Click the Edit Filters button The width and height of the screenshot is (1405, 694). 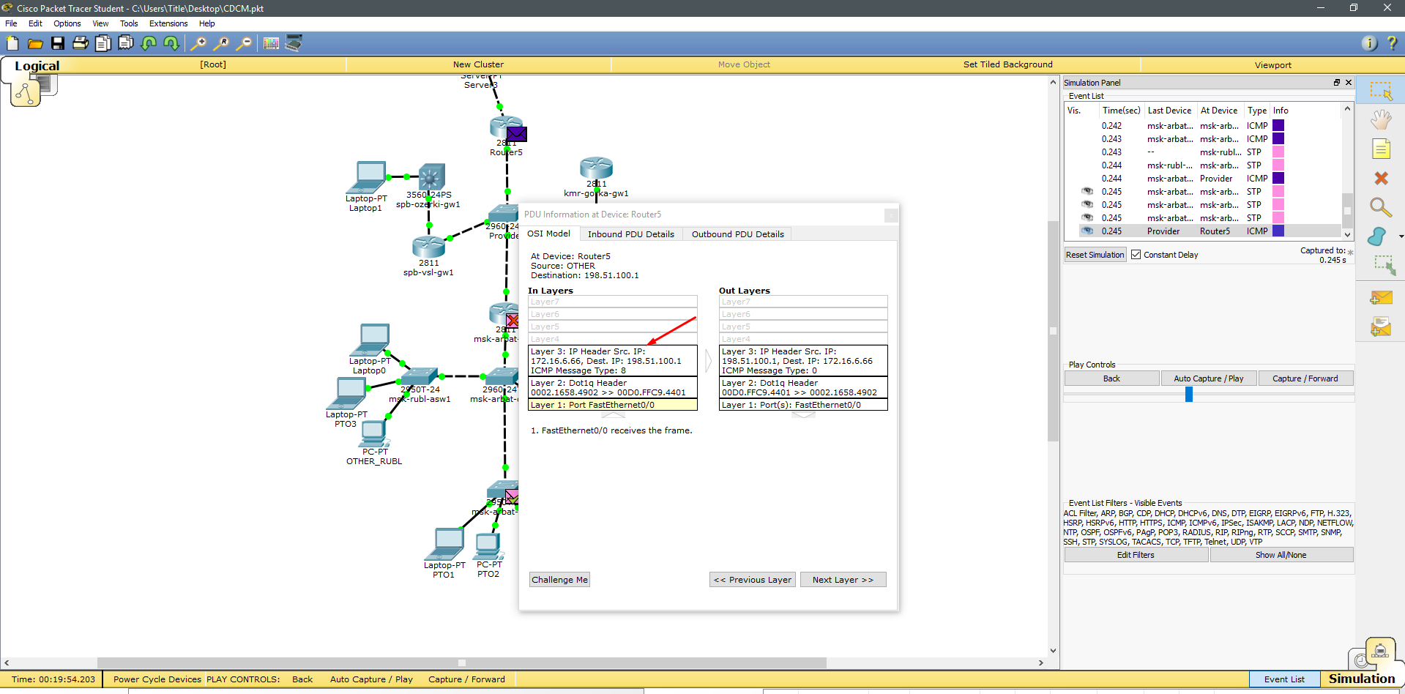coord(1136,555)
